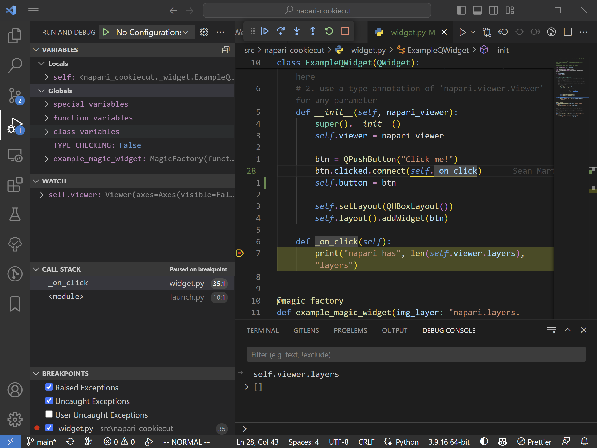
Task: Click the Debug Console filter field
Action: pos(416,354)
